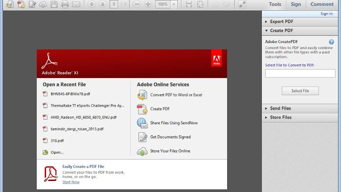
Task: Open tamindir_dergi_nisan_2013.pdf
Action: [77, 129]
